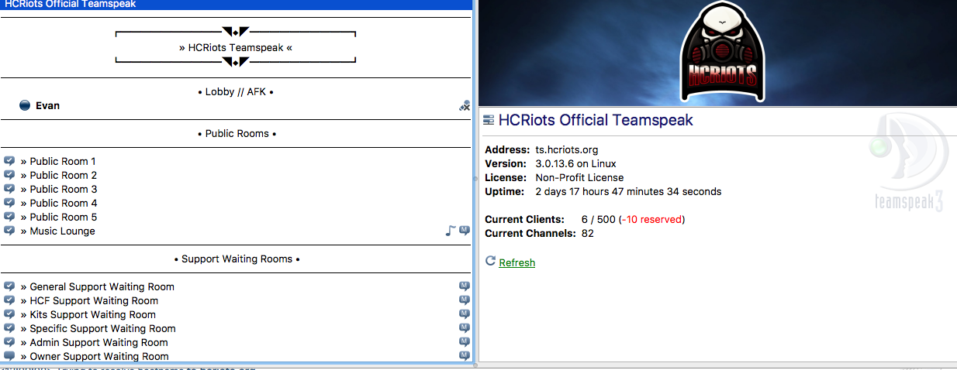The image size is (957, 370).
Task: Click moderated badge on Admin Support Waiting Room
Action: pyautogui.click(x=465, y=342)
